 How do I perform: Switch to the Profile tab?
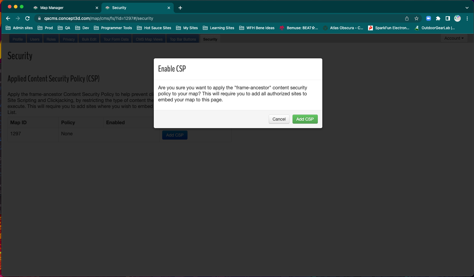[x=18, y=39]
